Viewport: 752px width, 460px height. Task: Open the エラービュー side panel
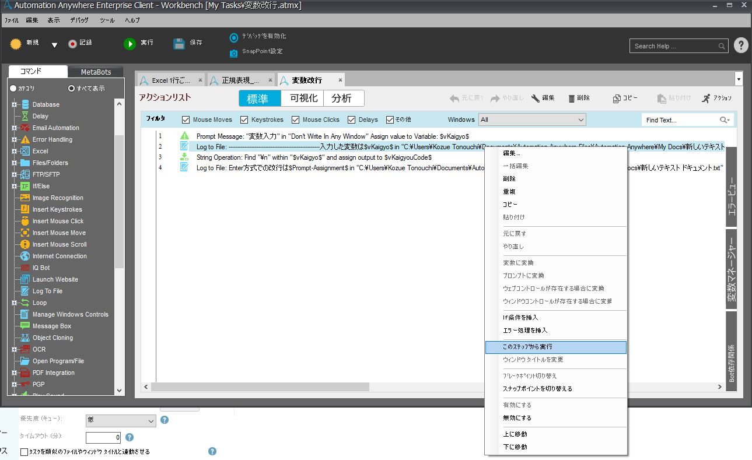click(x=731, y=186)
